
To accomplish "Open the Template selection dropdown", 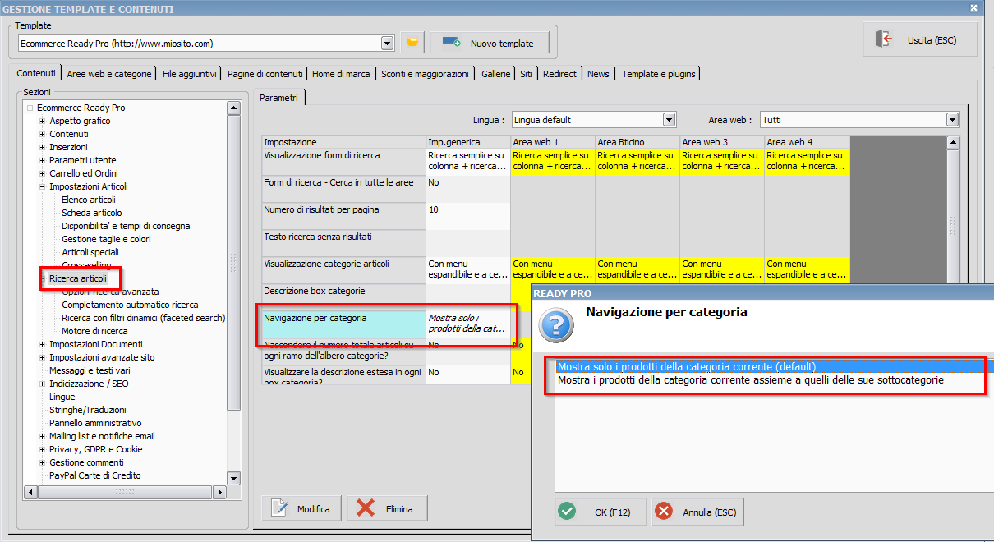I will 388,43.
